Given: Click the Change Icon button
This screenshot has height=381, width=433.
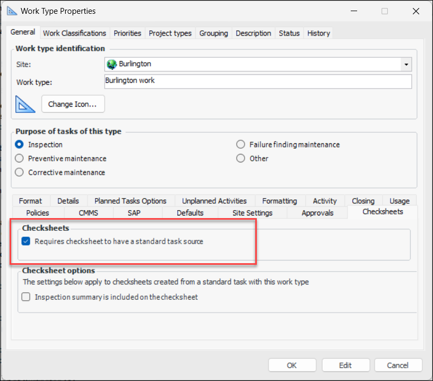Looking at the screenshot, I should click(x=73, y=104).
